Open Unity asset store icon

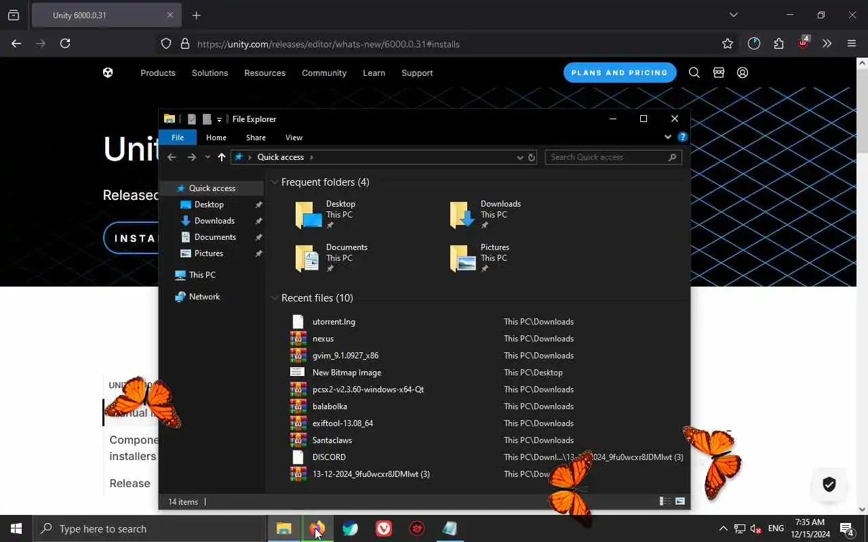pos(719,72)
